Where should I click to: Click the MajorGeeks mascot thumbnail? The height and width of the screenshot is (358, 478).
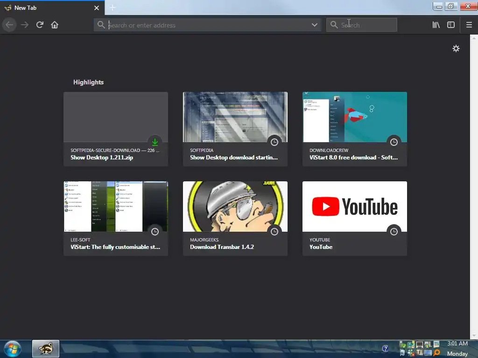pos(235,207)
